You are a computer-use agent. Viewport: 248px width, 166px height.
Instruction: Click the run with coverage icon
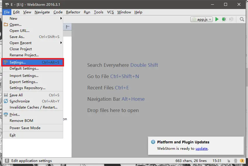231,19
